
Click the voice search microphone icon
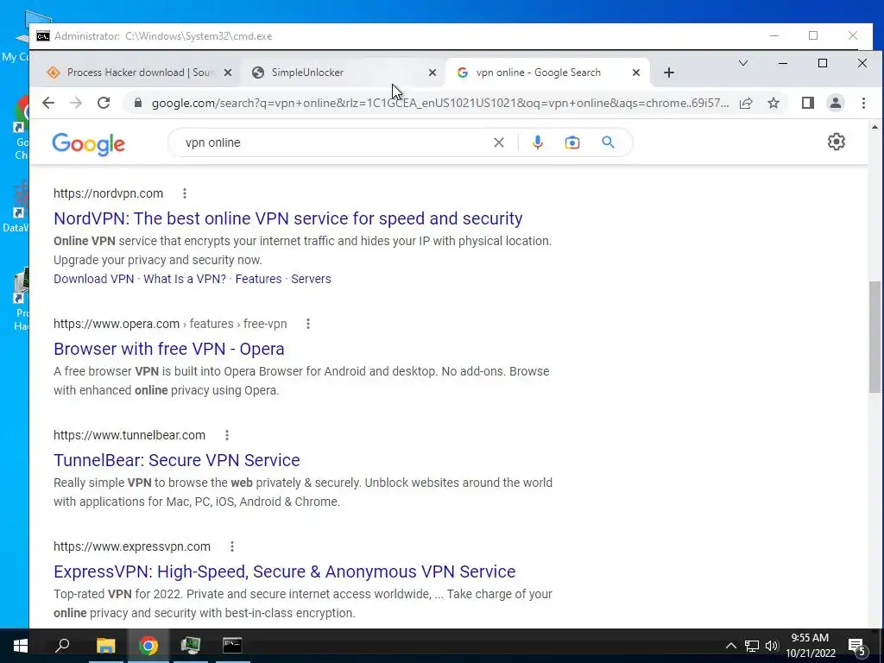point(538,142)
